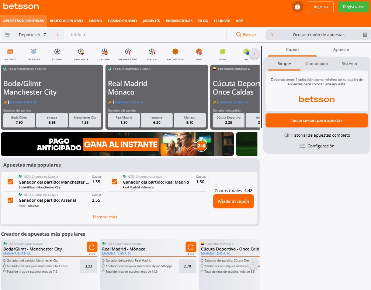371x290 pixels.
Task: Open CLUB VIP menu item
Action: [222, 21]
